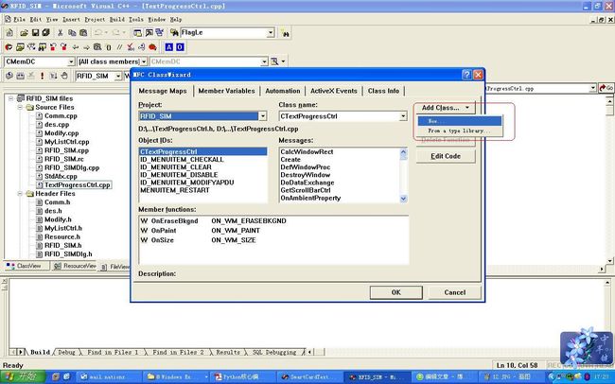Click the Paste clipboard icon
Image resolution: width=615 pixels, height=384 pixels.
pos(83,33)
